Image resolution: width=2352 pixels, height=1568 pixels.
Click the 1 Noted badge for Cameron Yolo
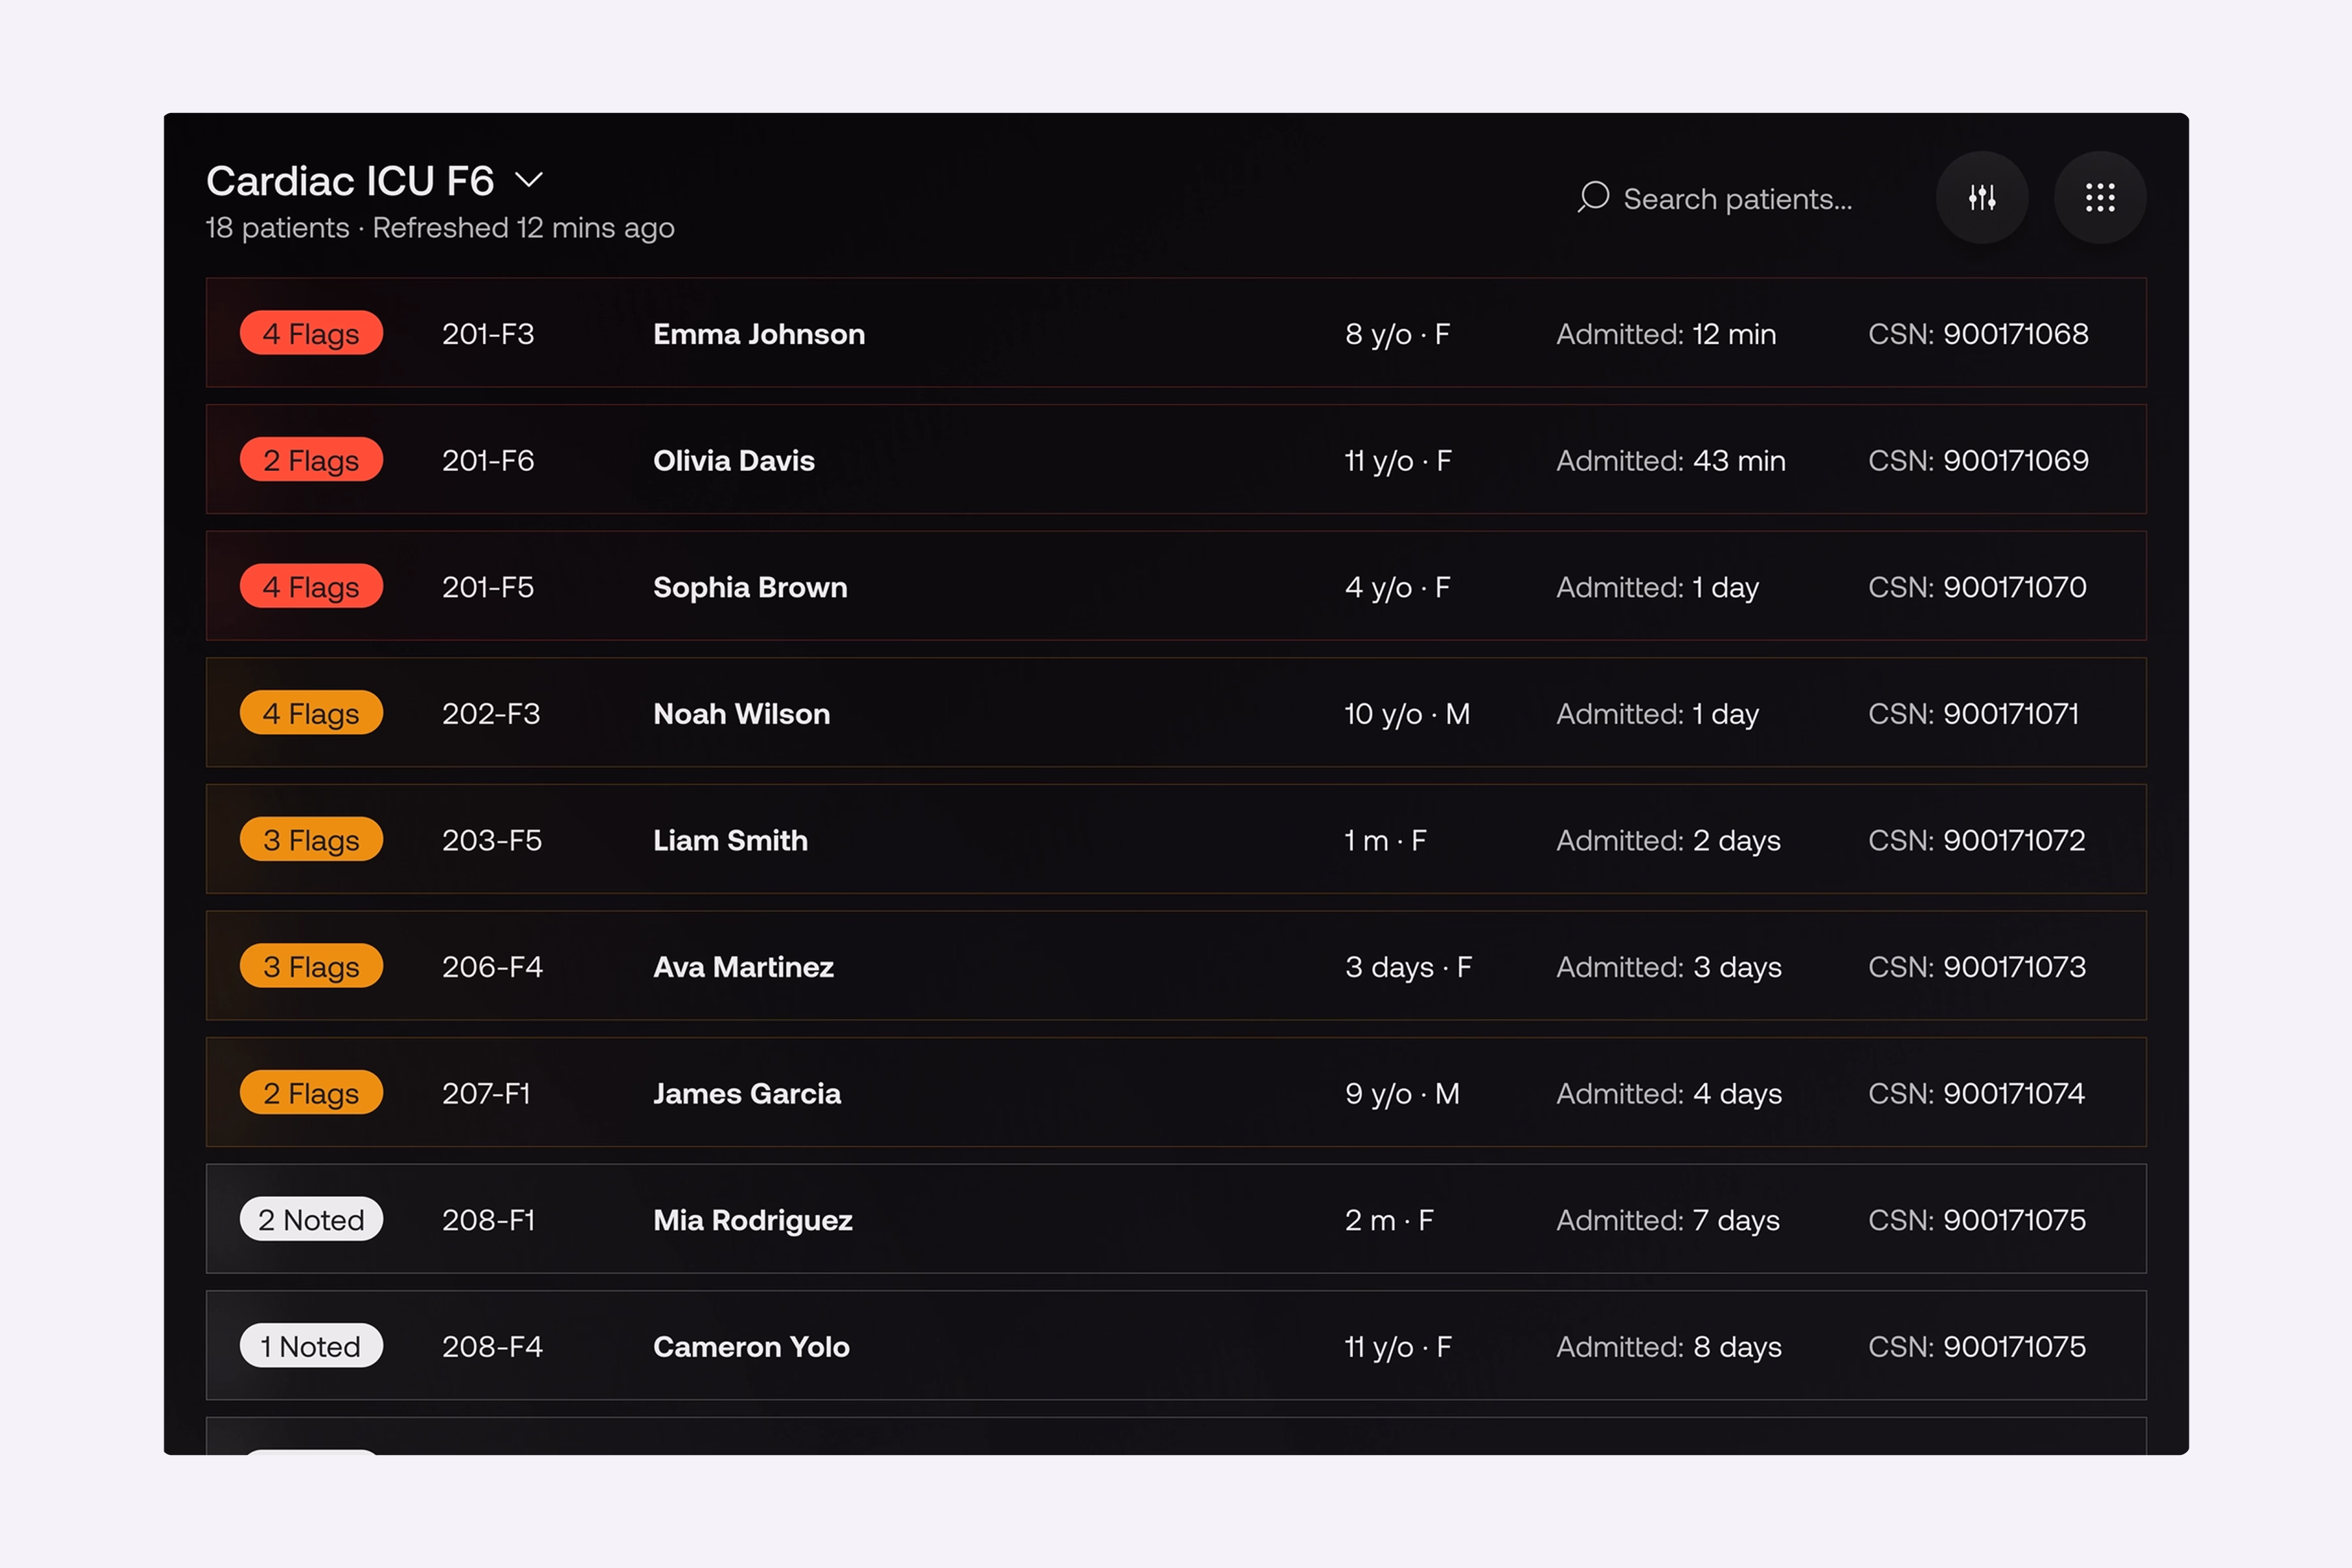311,1346
